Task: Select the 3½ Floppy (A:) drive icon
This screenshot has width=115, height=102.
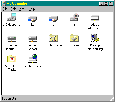Action: click(x=12, y=17)
